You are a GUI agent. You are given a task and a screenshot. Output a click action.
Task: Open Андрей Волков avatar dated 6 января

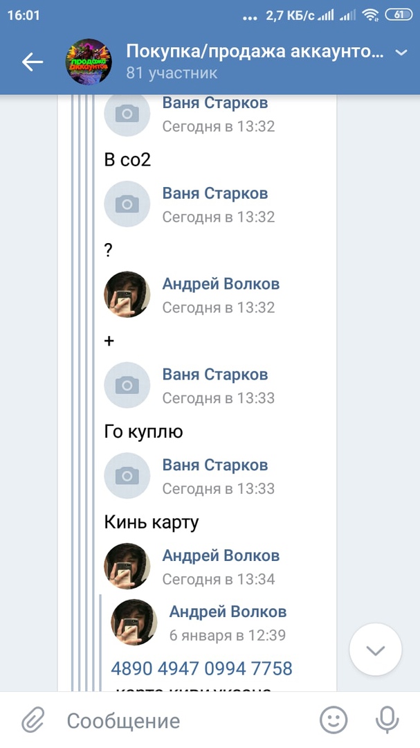[134, 623]
